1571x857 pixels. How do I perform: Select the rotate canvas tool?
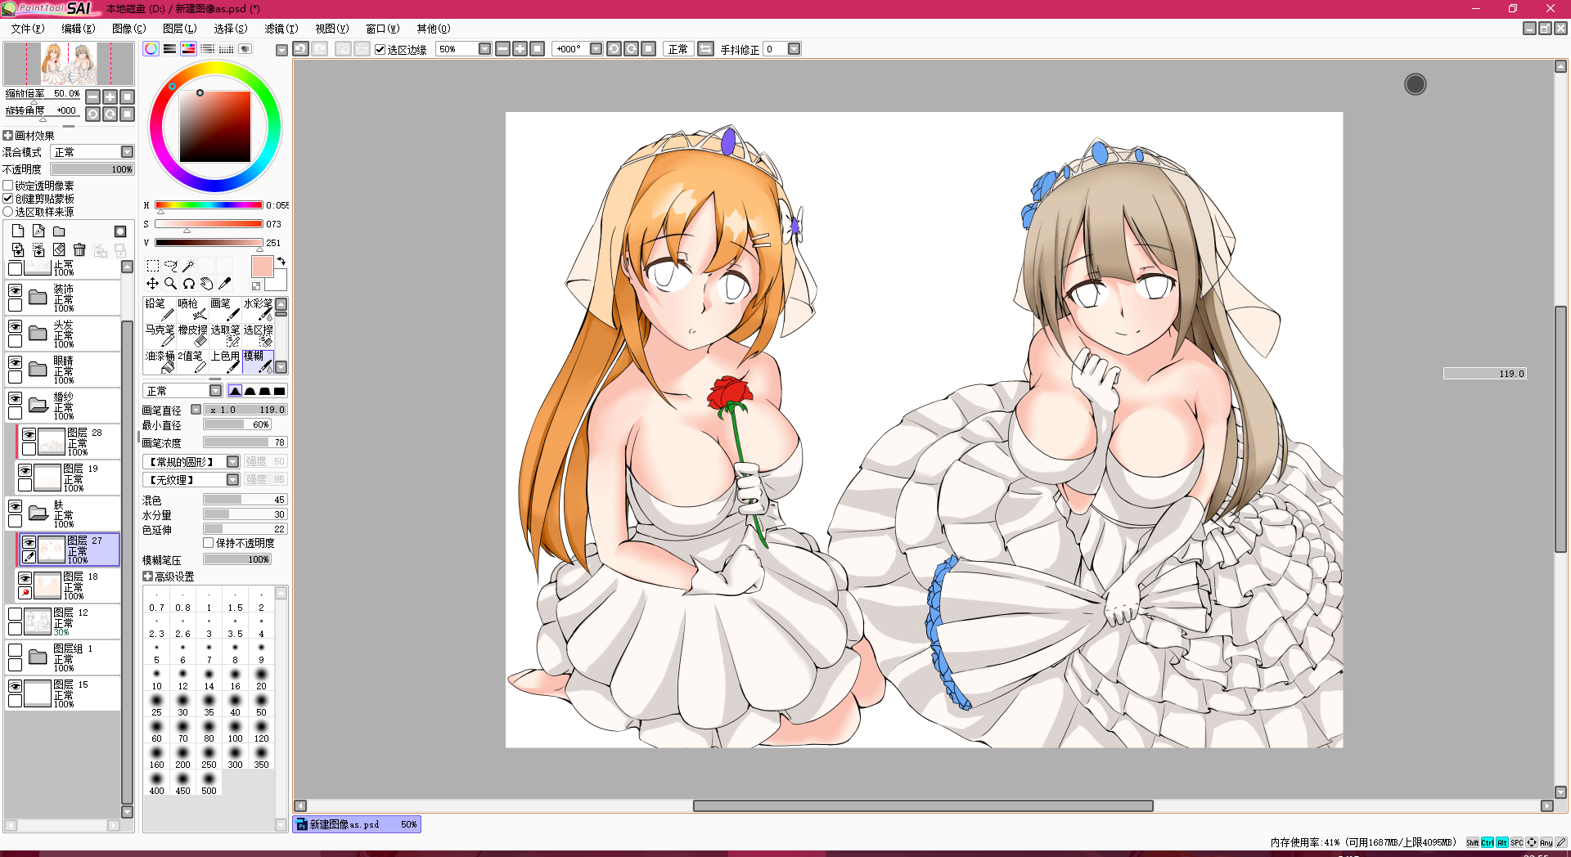point(188,284)
